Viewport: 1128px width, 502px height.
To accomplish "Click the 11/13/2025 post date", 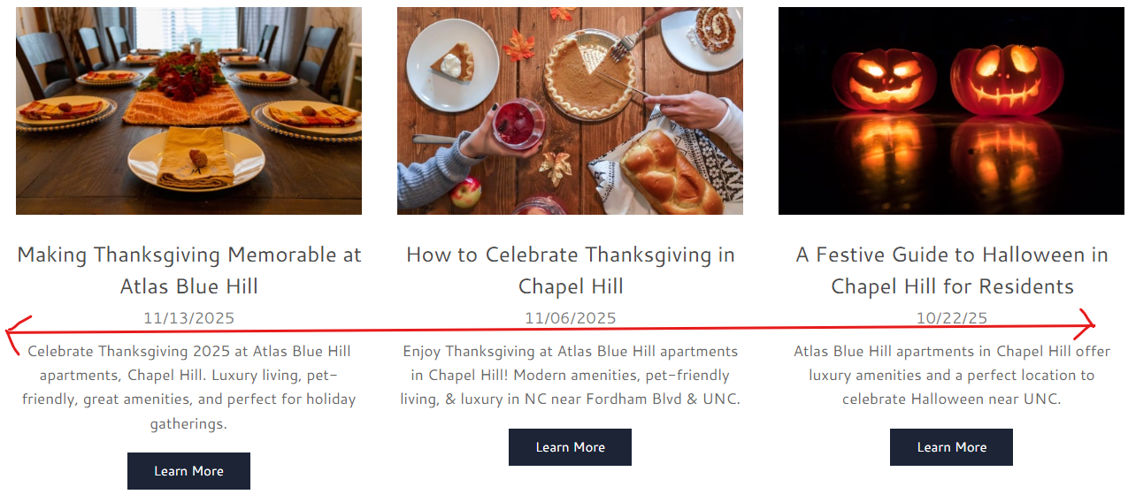I will [188, 318].
